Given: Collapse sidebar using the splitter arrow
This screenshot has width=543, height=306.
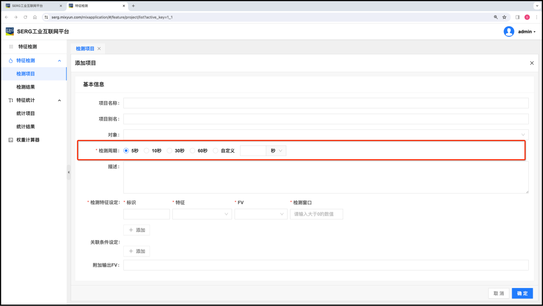Looking at the screenshot, I should point(69,172).
